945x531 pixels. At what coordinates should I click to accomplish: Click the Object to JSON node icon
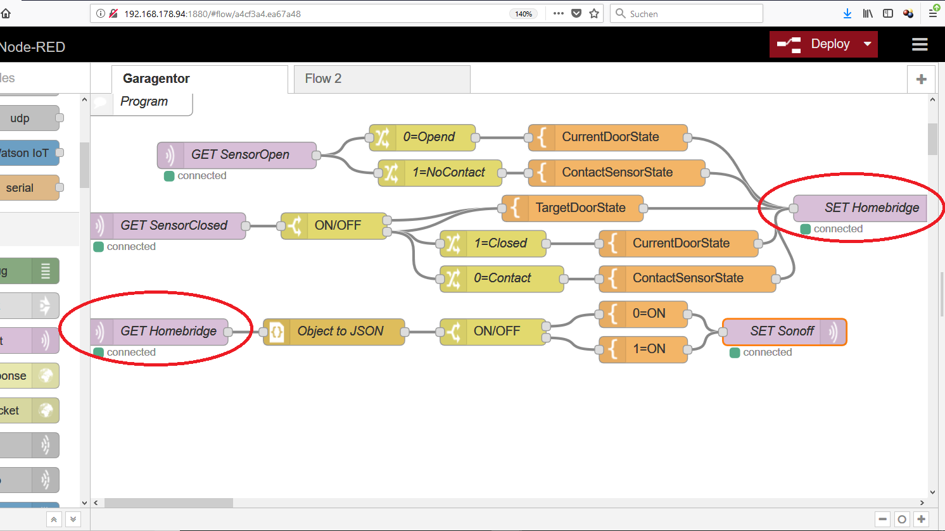pyautogui.click(x=277, y=332)
